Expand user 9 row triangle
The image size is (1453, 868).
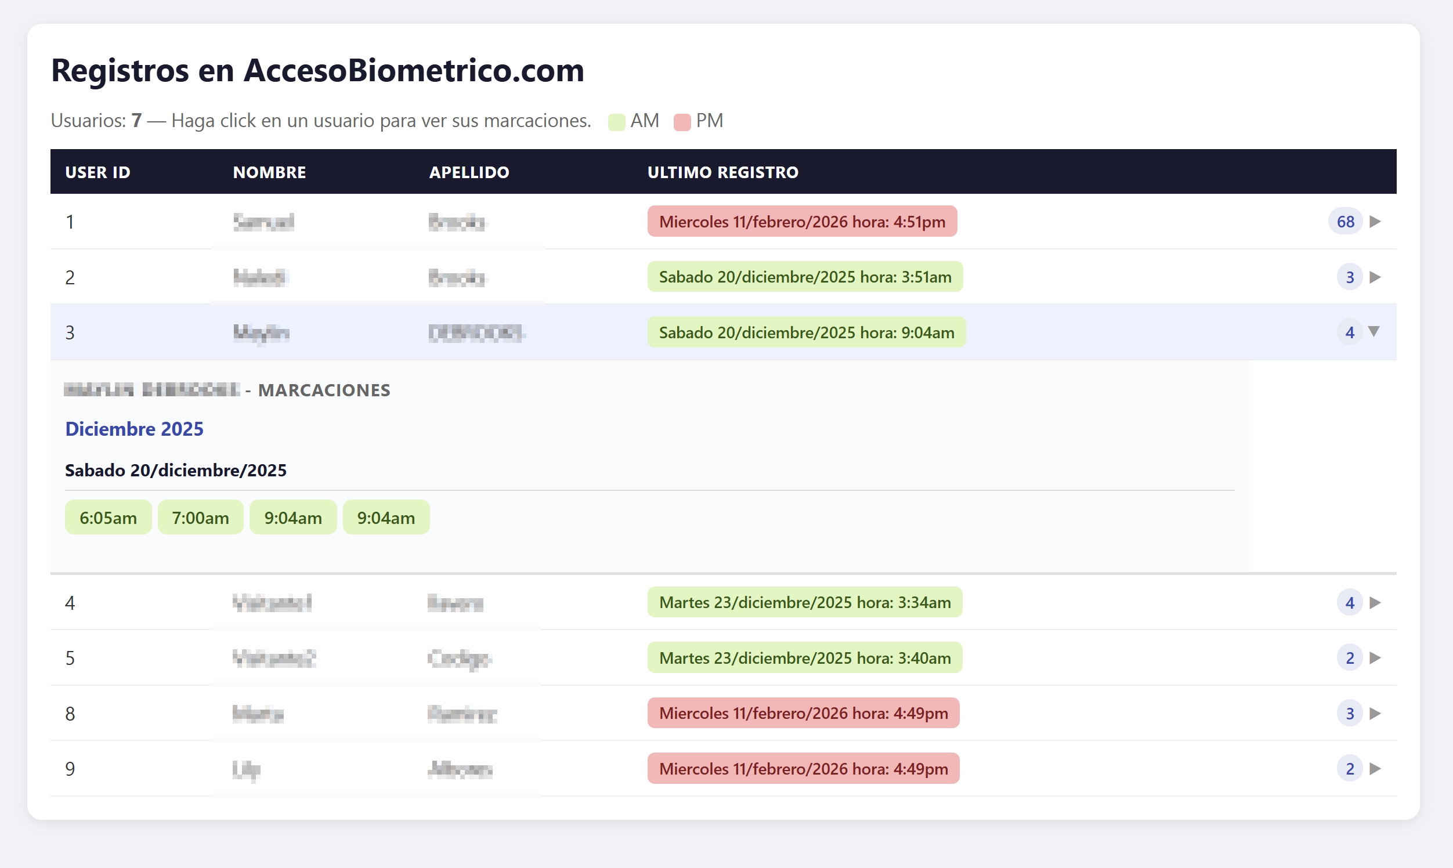(1375, 769)
